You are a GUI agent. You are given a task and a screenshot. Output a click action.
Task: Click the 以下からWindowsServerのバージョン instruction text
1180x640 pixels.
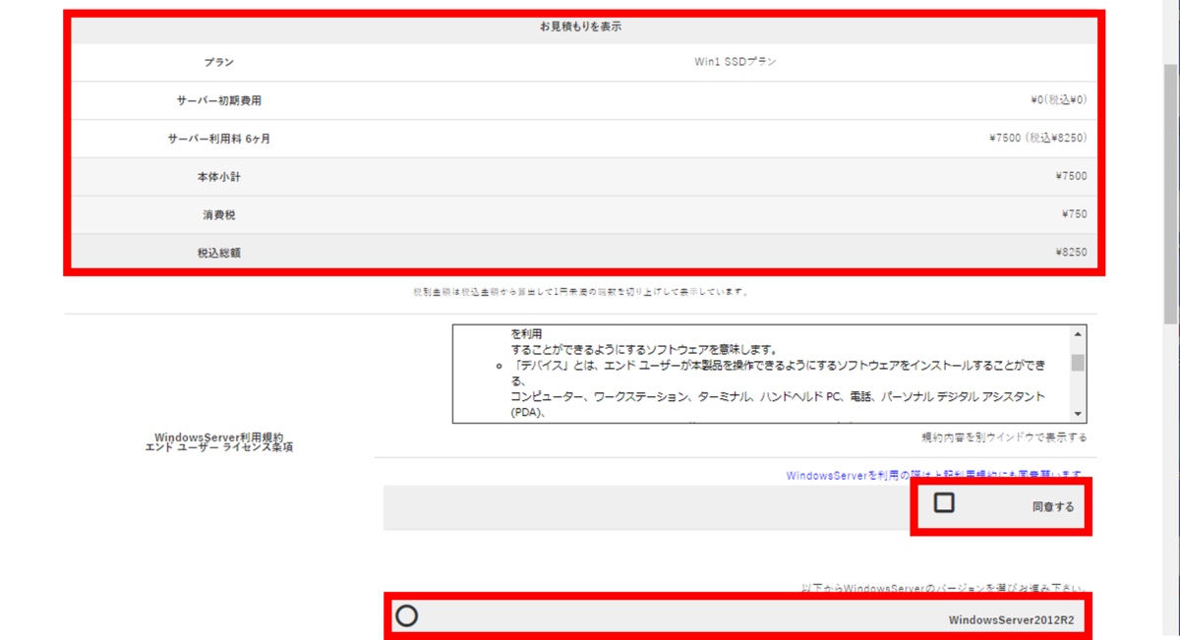coord(945,589)
